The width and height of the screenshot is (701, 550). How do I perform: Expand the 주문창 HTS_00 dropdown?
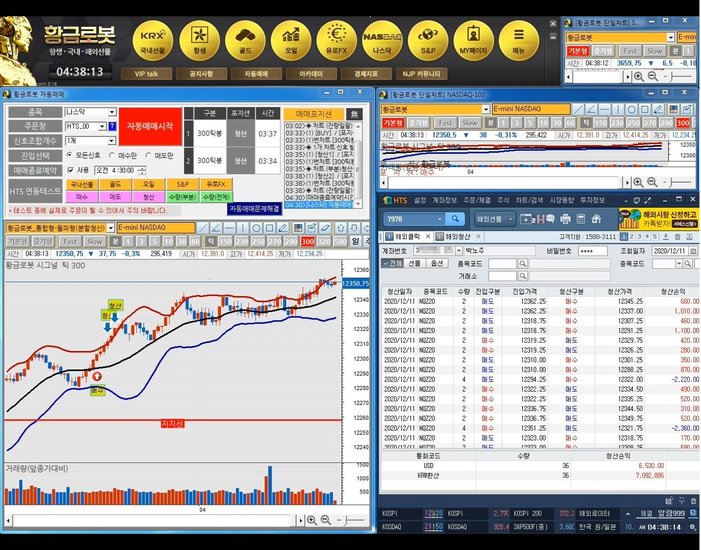(x=102, y=126)
